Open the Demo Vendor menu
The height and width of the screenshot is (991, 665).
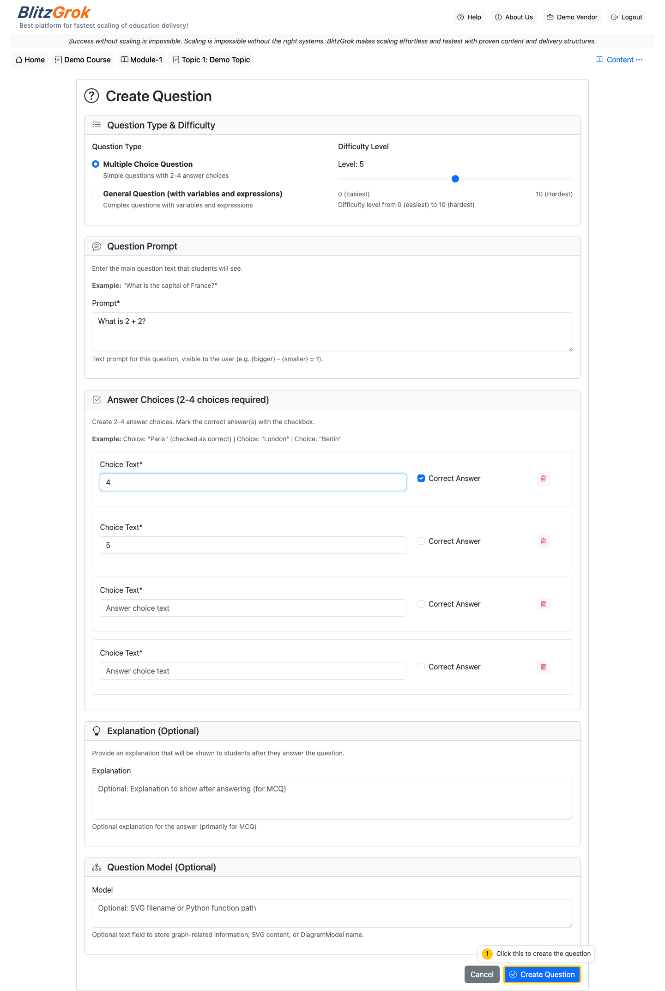click(572, 17)
